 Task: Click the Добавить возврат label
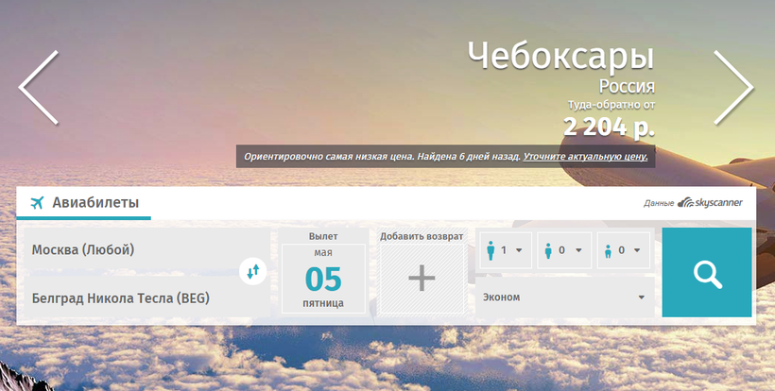click(422, 236)
